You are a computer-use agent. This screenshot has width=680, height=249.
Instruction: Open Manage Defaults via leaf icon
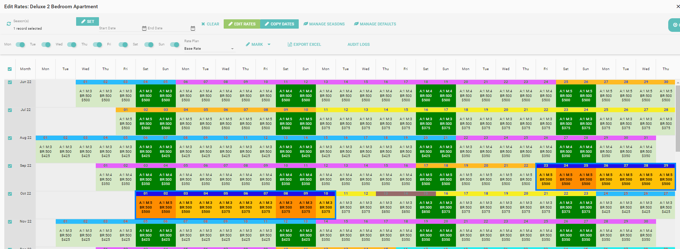coord(356,24)
